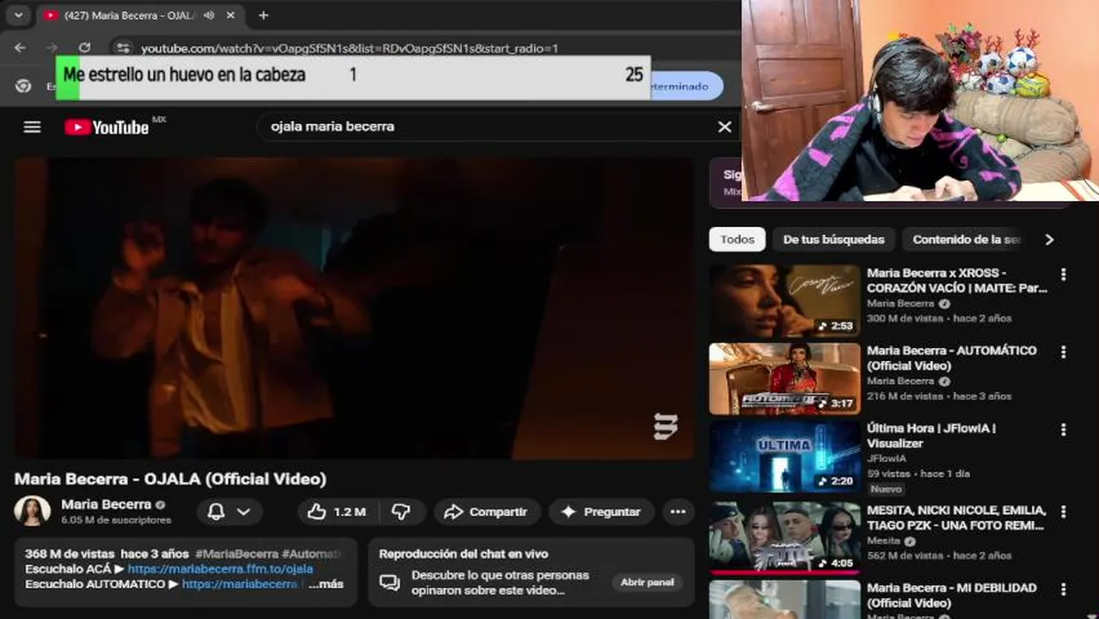The height and width of the screenshot is (619, 1099).
Task: Click the Mesita channel name
Action: tap(883, 542)
